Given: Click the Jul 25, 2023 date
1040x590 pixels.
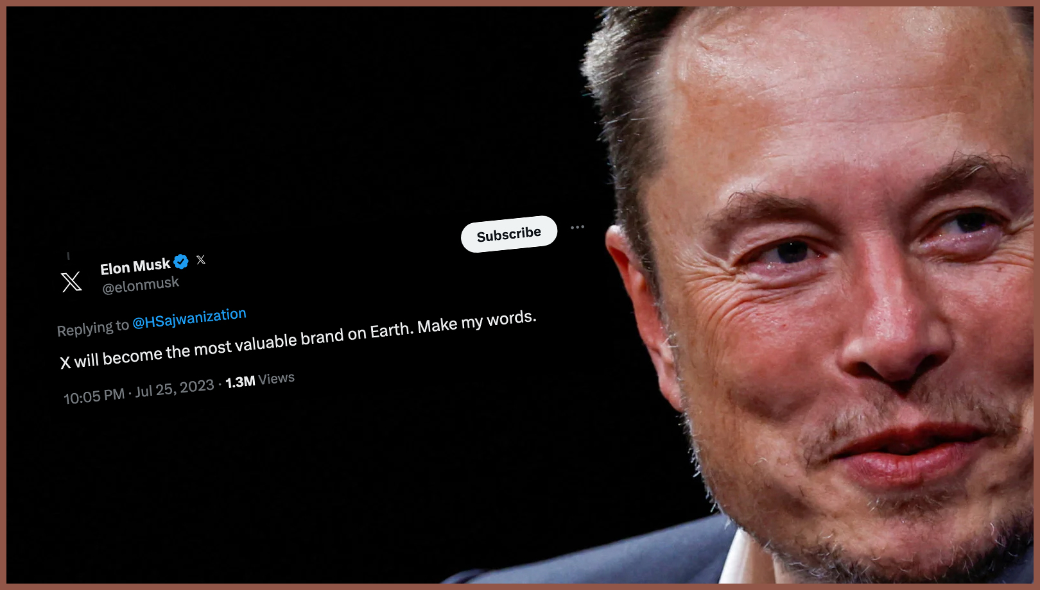Looking at the screenshot, I should pyautogui.click(x=175, y=389).
